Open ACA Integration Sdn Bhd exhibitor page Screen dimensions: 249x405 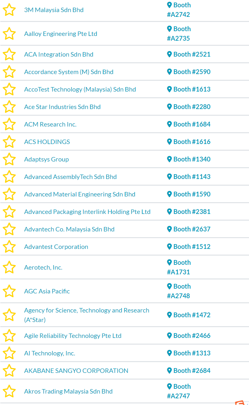59,54
